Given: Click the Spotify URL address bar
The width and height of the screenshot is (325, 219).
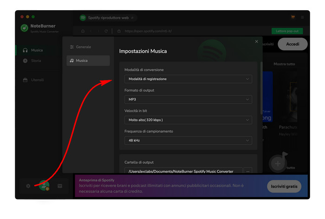Looking at the screenshot, I should coord(148,31).
